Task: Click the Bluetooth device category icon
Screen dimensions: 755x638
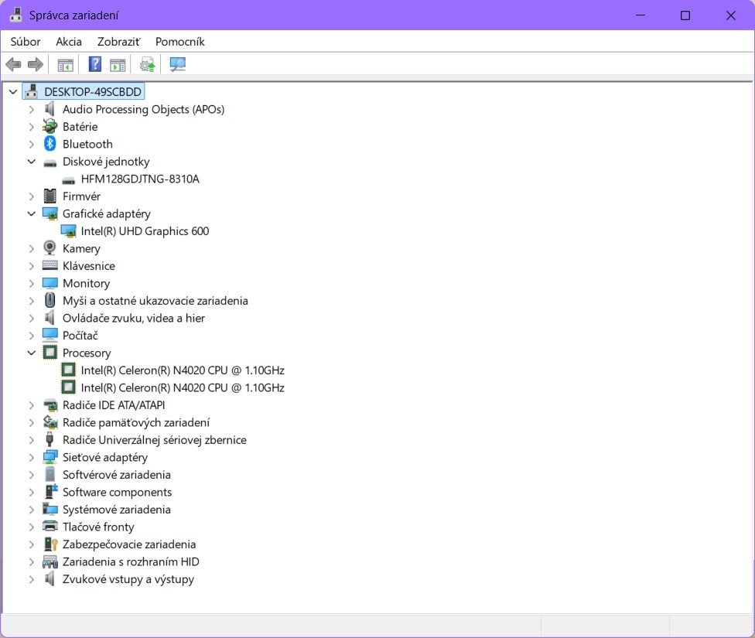Action: point(49,144)
